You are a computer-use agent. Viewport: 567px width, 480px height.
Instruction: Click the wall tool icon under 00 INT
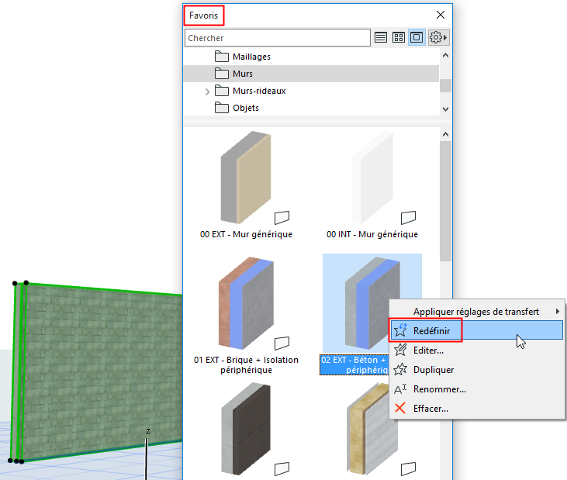click(408, 217)
